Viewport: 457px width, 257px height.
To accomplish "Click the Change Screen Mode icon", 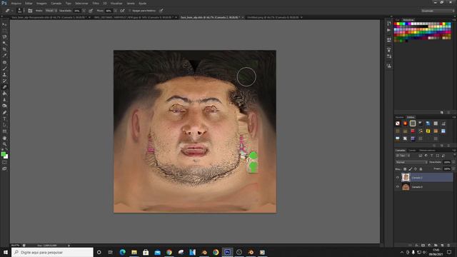I will pos(4,168).
